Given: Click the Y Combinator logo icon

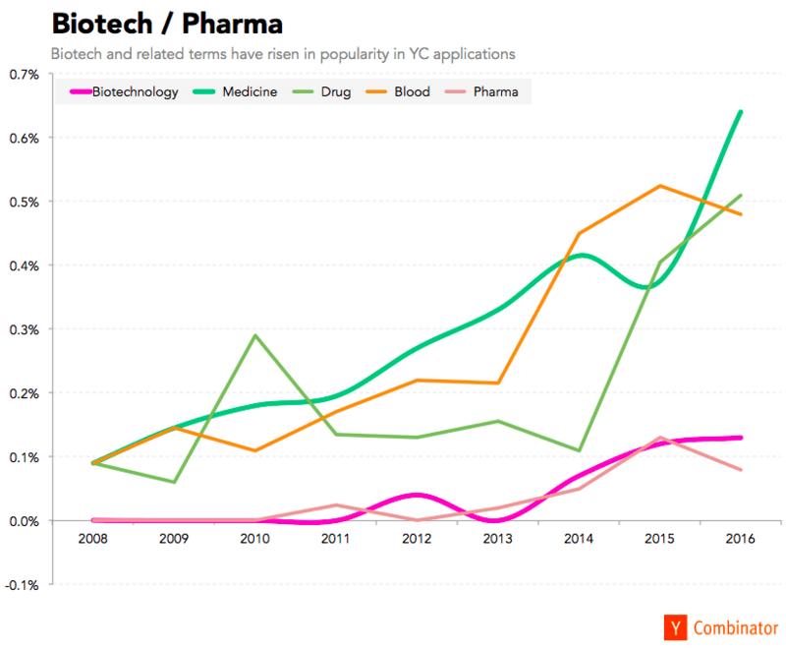Looking at the screenshot, I should tap(676, 627).
